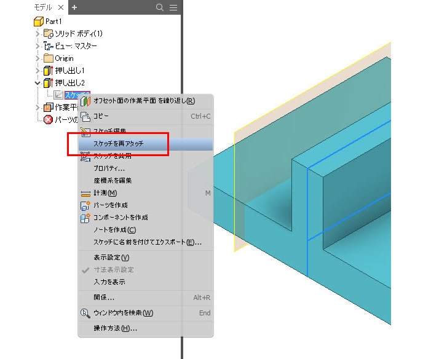Viewport: 423px width, 359px height.
Task: Expand the ビュー: マスター node
Action: pos(38,46)
